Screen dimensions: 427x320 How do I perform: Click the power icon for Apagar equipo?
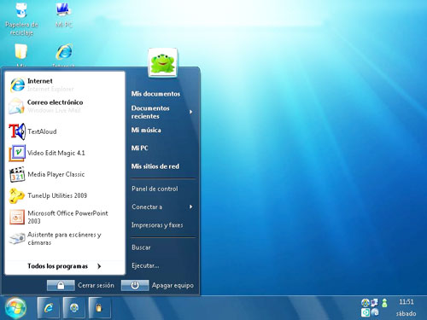[x=135, y=285]
